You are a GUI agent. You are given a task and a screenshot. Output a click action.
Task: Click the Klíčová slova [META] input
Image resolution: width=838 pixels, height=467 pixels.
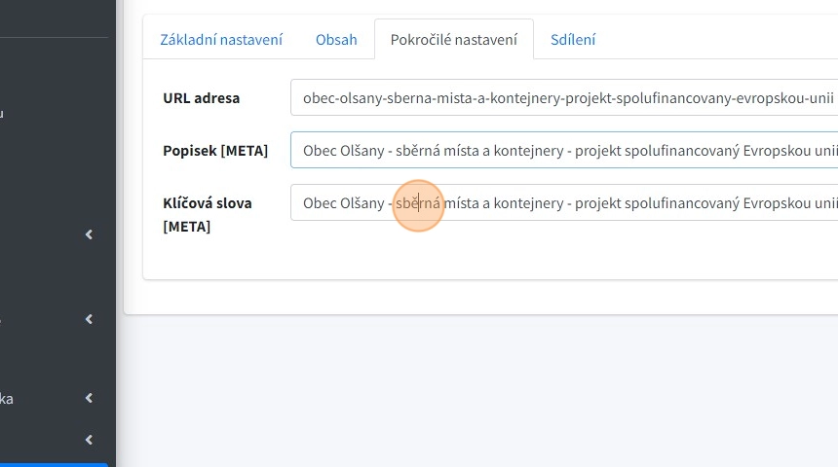(x=565, y=203)
